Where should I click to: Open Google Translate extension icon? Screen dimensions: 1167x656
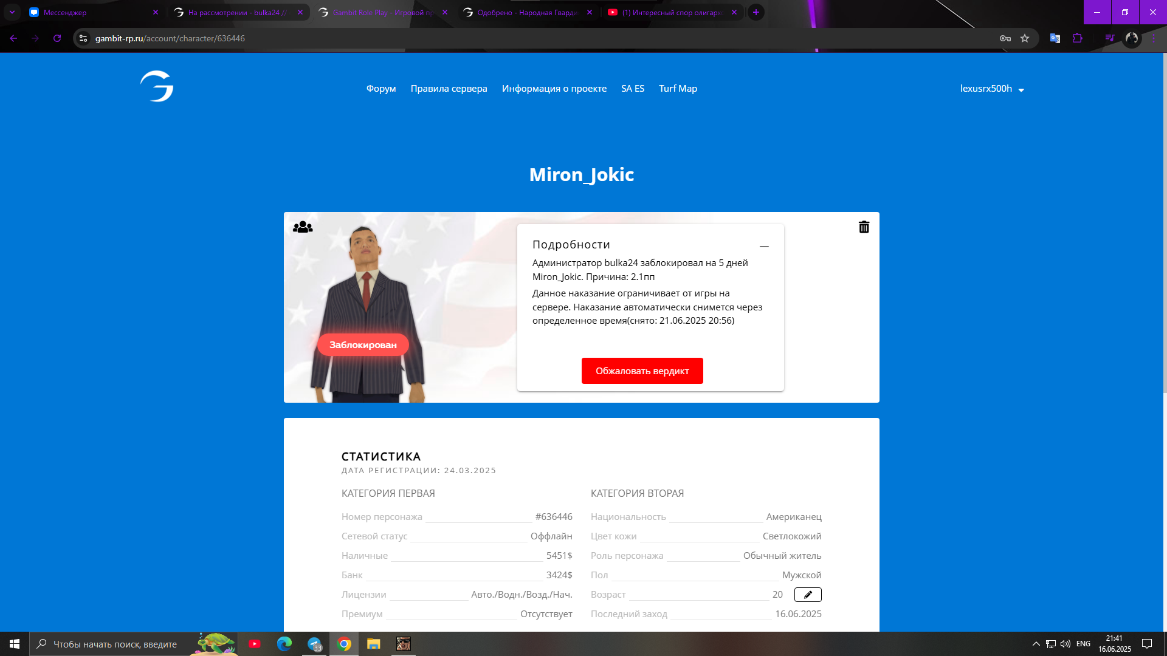(x=1055, y=38)
